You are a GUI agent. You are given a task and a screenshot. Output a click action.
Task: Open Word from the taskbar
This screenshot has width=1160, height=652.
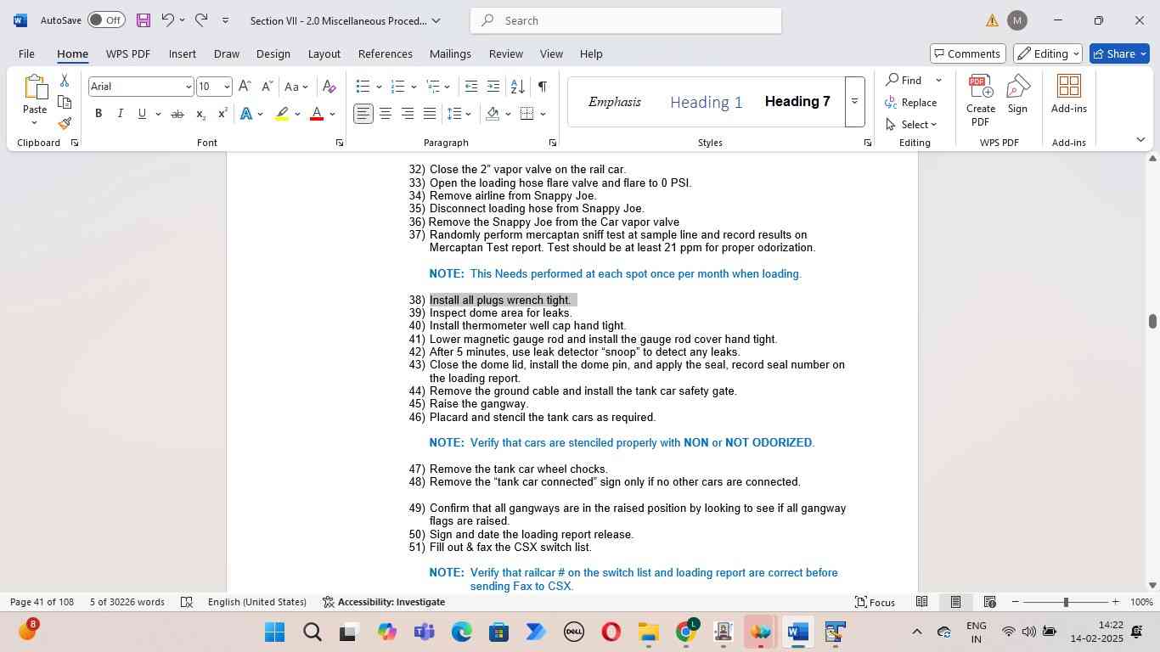[x=797, y=632]
